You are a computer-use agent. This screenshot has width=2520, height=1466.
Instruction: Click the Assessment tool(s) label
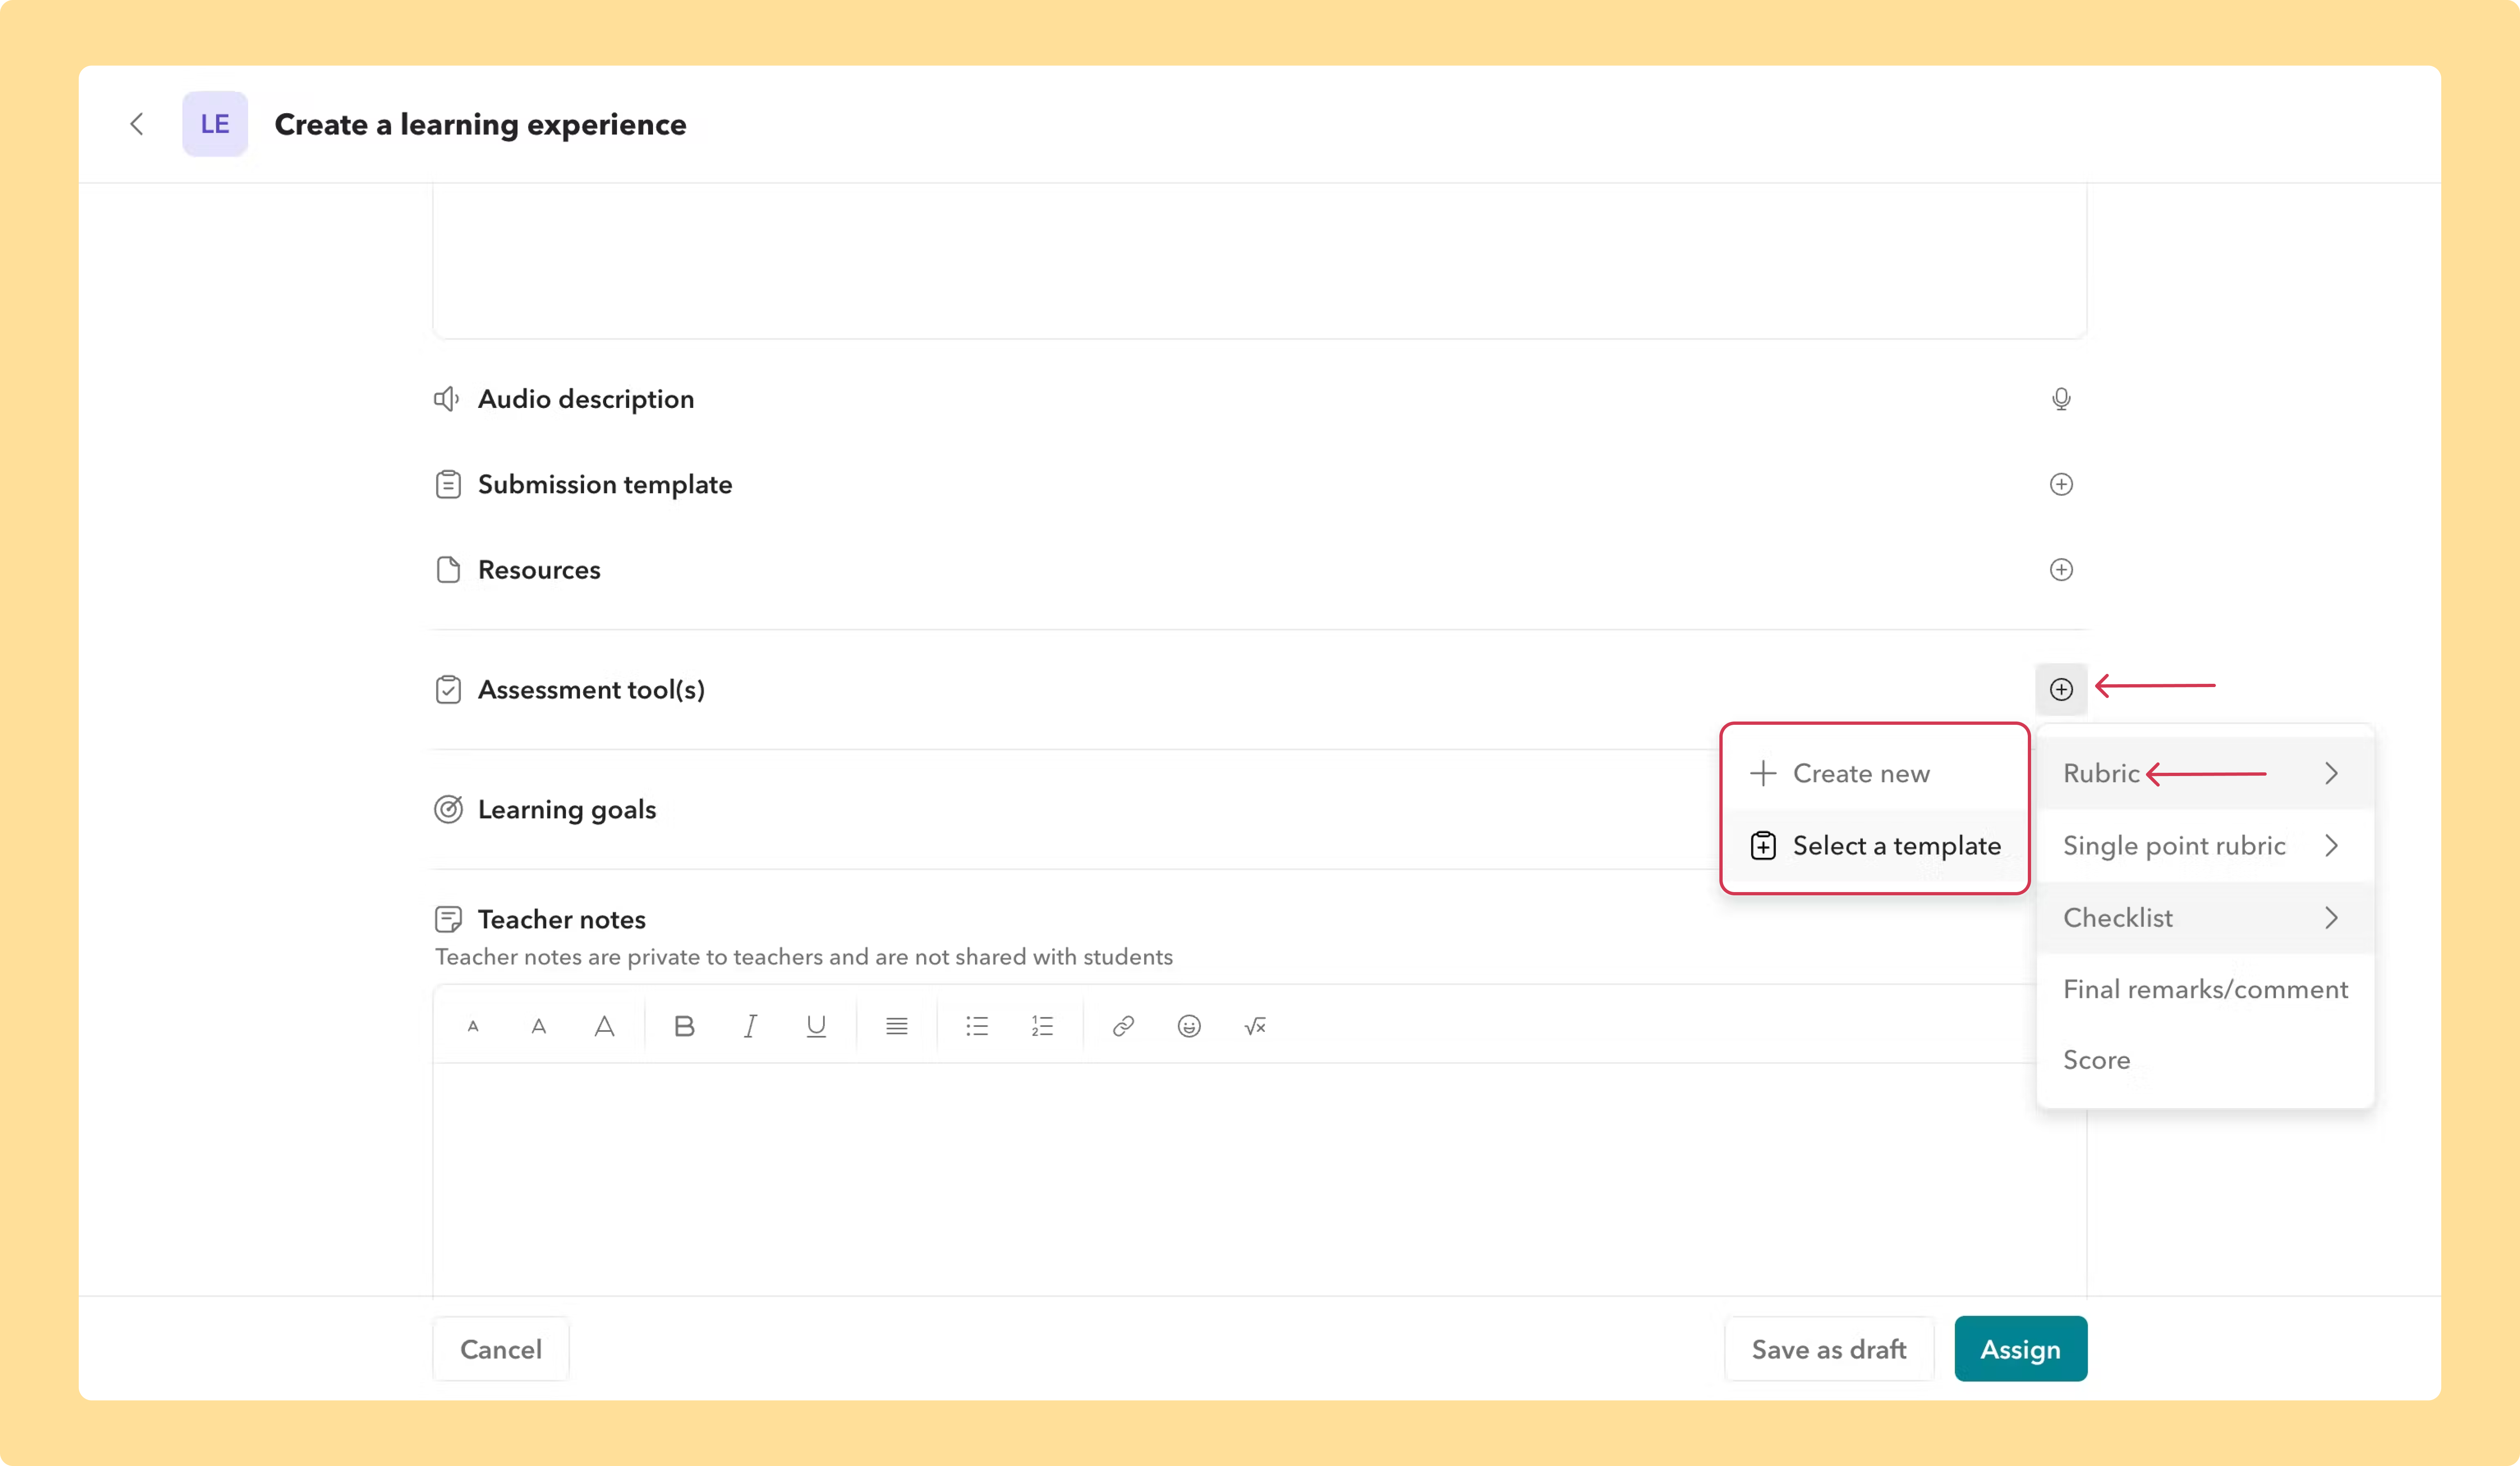click(x=591, y=690)
